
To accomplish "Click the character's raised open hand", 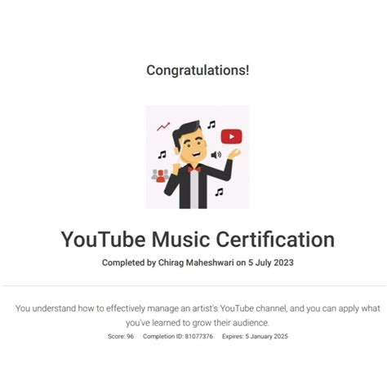I will [x=234, y=154].
